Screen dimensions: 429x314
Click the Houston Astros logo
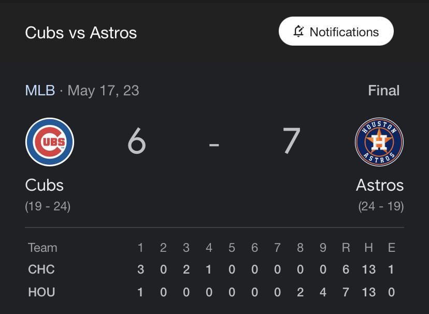[x=379, y=142]
